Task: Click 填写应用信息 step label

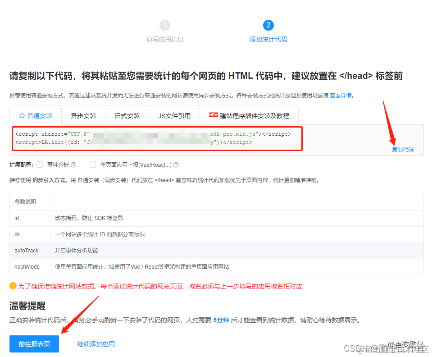Action: click(165, 39)
